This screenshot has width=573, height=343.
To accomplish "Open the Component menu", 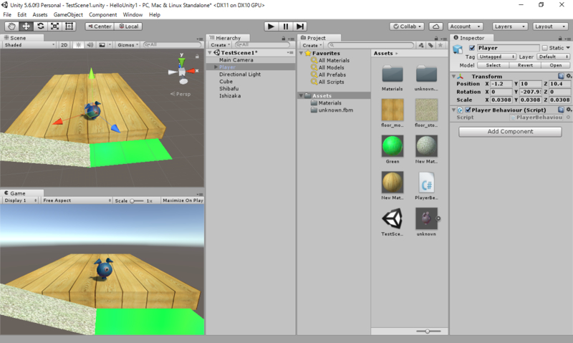I will pos(102,14).
